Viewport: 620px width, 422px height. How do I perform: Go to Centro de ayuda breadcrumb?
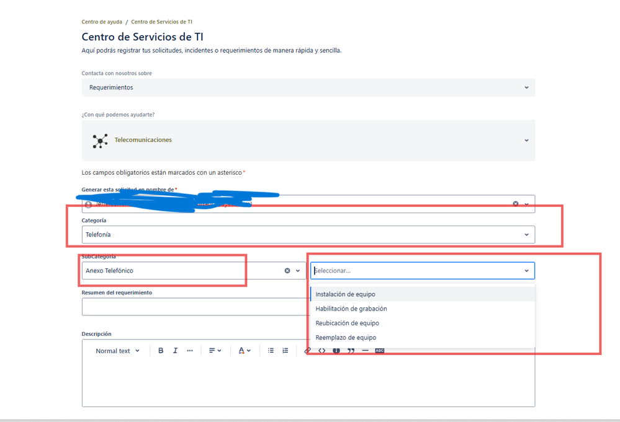point(102,22)
